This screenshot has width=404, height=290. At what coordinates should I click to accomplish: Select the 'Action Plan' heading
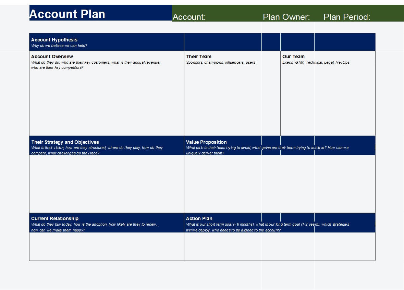pyautogui.click(x=199, y=218)
